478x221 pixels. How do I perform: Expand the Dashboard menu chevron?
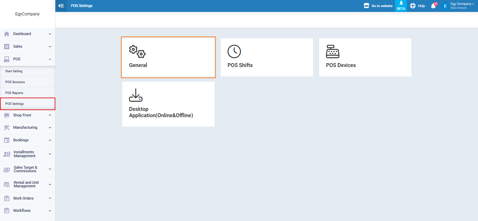point(50,34)
